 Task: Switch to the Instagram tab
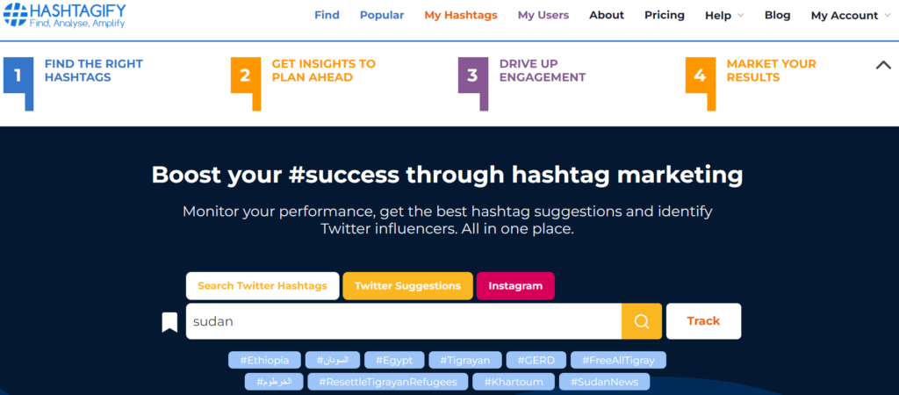click(x=515, y=285)
